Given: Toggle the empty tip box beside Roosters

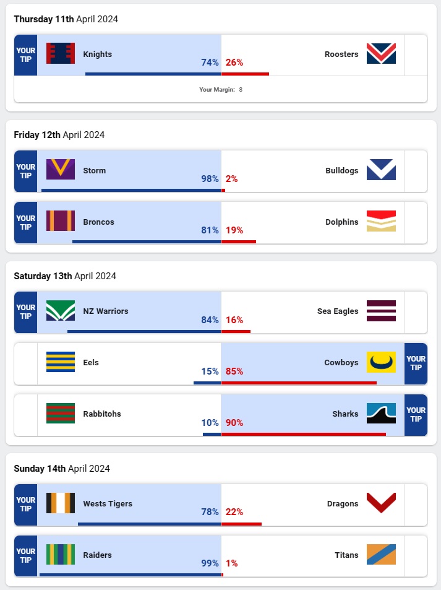Looking at the screenshot, I should [416, 55].
